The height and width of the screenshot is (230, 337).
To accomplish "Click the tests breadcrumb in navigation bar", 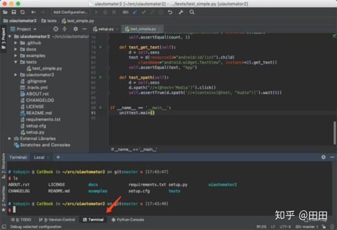I will click(x=49, y=21).
